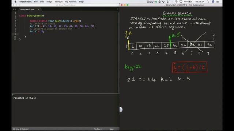This screenshot has height=131, width=234.
Task: Click the Binary_Sort.tif window title
Action: (185, 5)
